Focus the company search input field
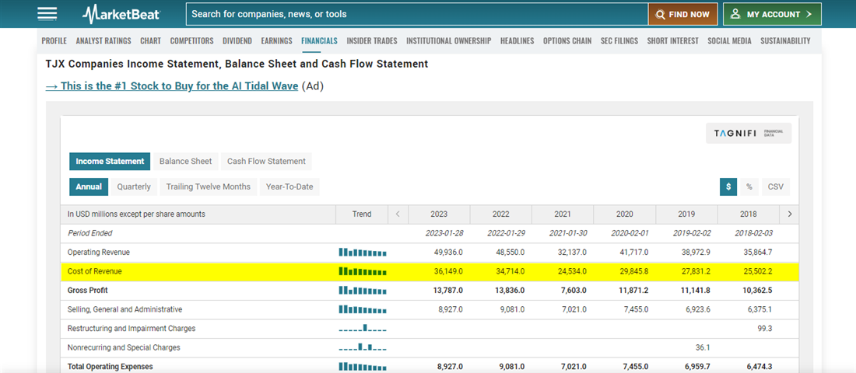Screen dimensions: 856x373 [416, 14]
